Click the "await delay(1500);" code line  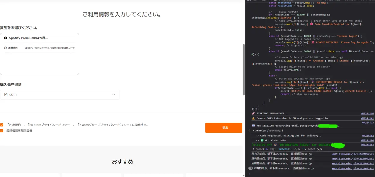[288, 70]
